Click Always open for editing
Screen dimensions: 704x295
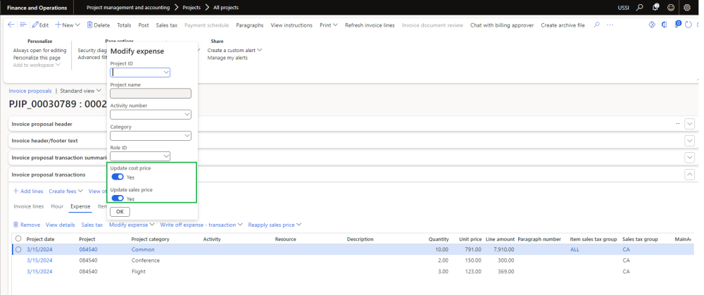(x=39, y=51)
